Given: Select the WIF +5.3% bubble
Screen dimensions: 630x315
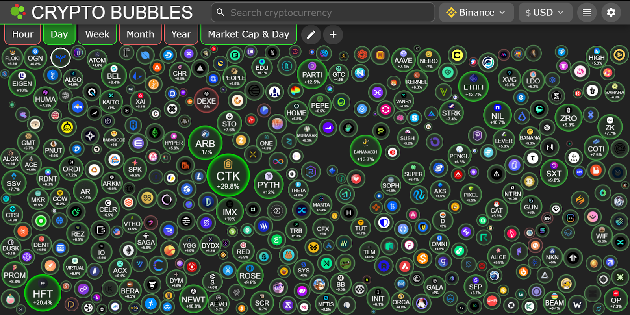Looking at the screenshot, I should [x=602, y=235].
